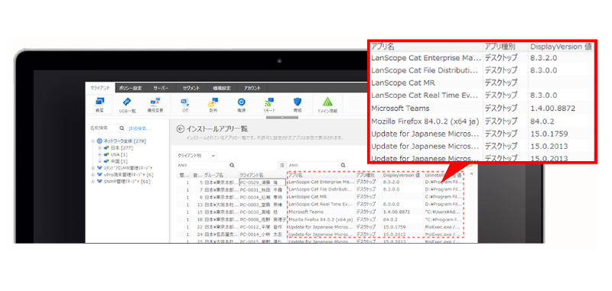Image resolution: width=612 pixels, height=291 pixels.
Task: Click magnifier in the app AND filter
Action: pos(343,165)
